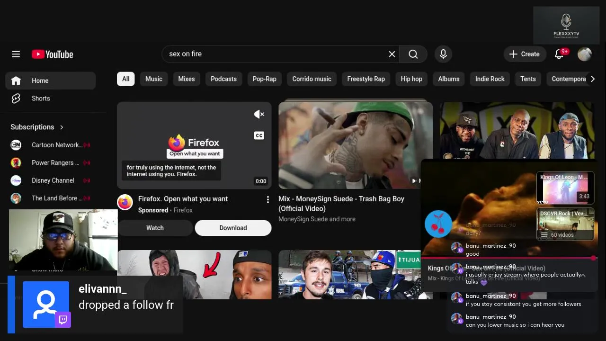The height and width of the screenshot is (341, 606).
Task: Select the All filter chip
Action: 125,79
